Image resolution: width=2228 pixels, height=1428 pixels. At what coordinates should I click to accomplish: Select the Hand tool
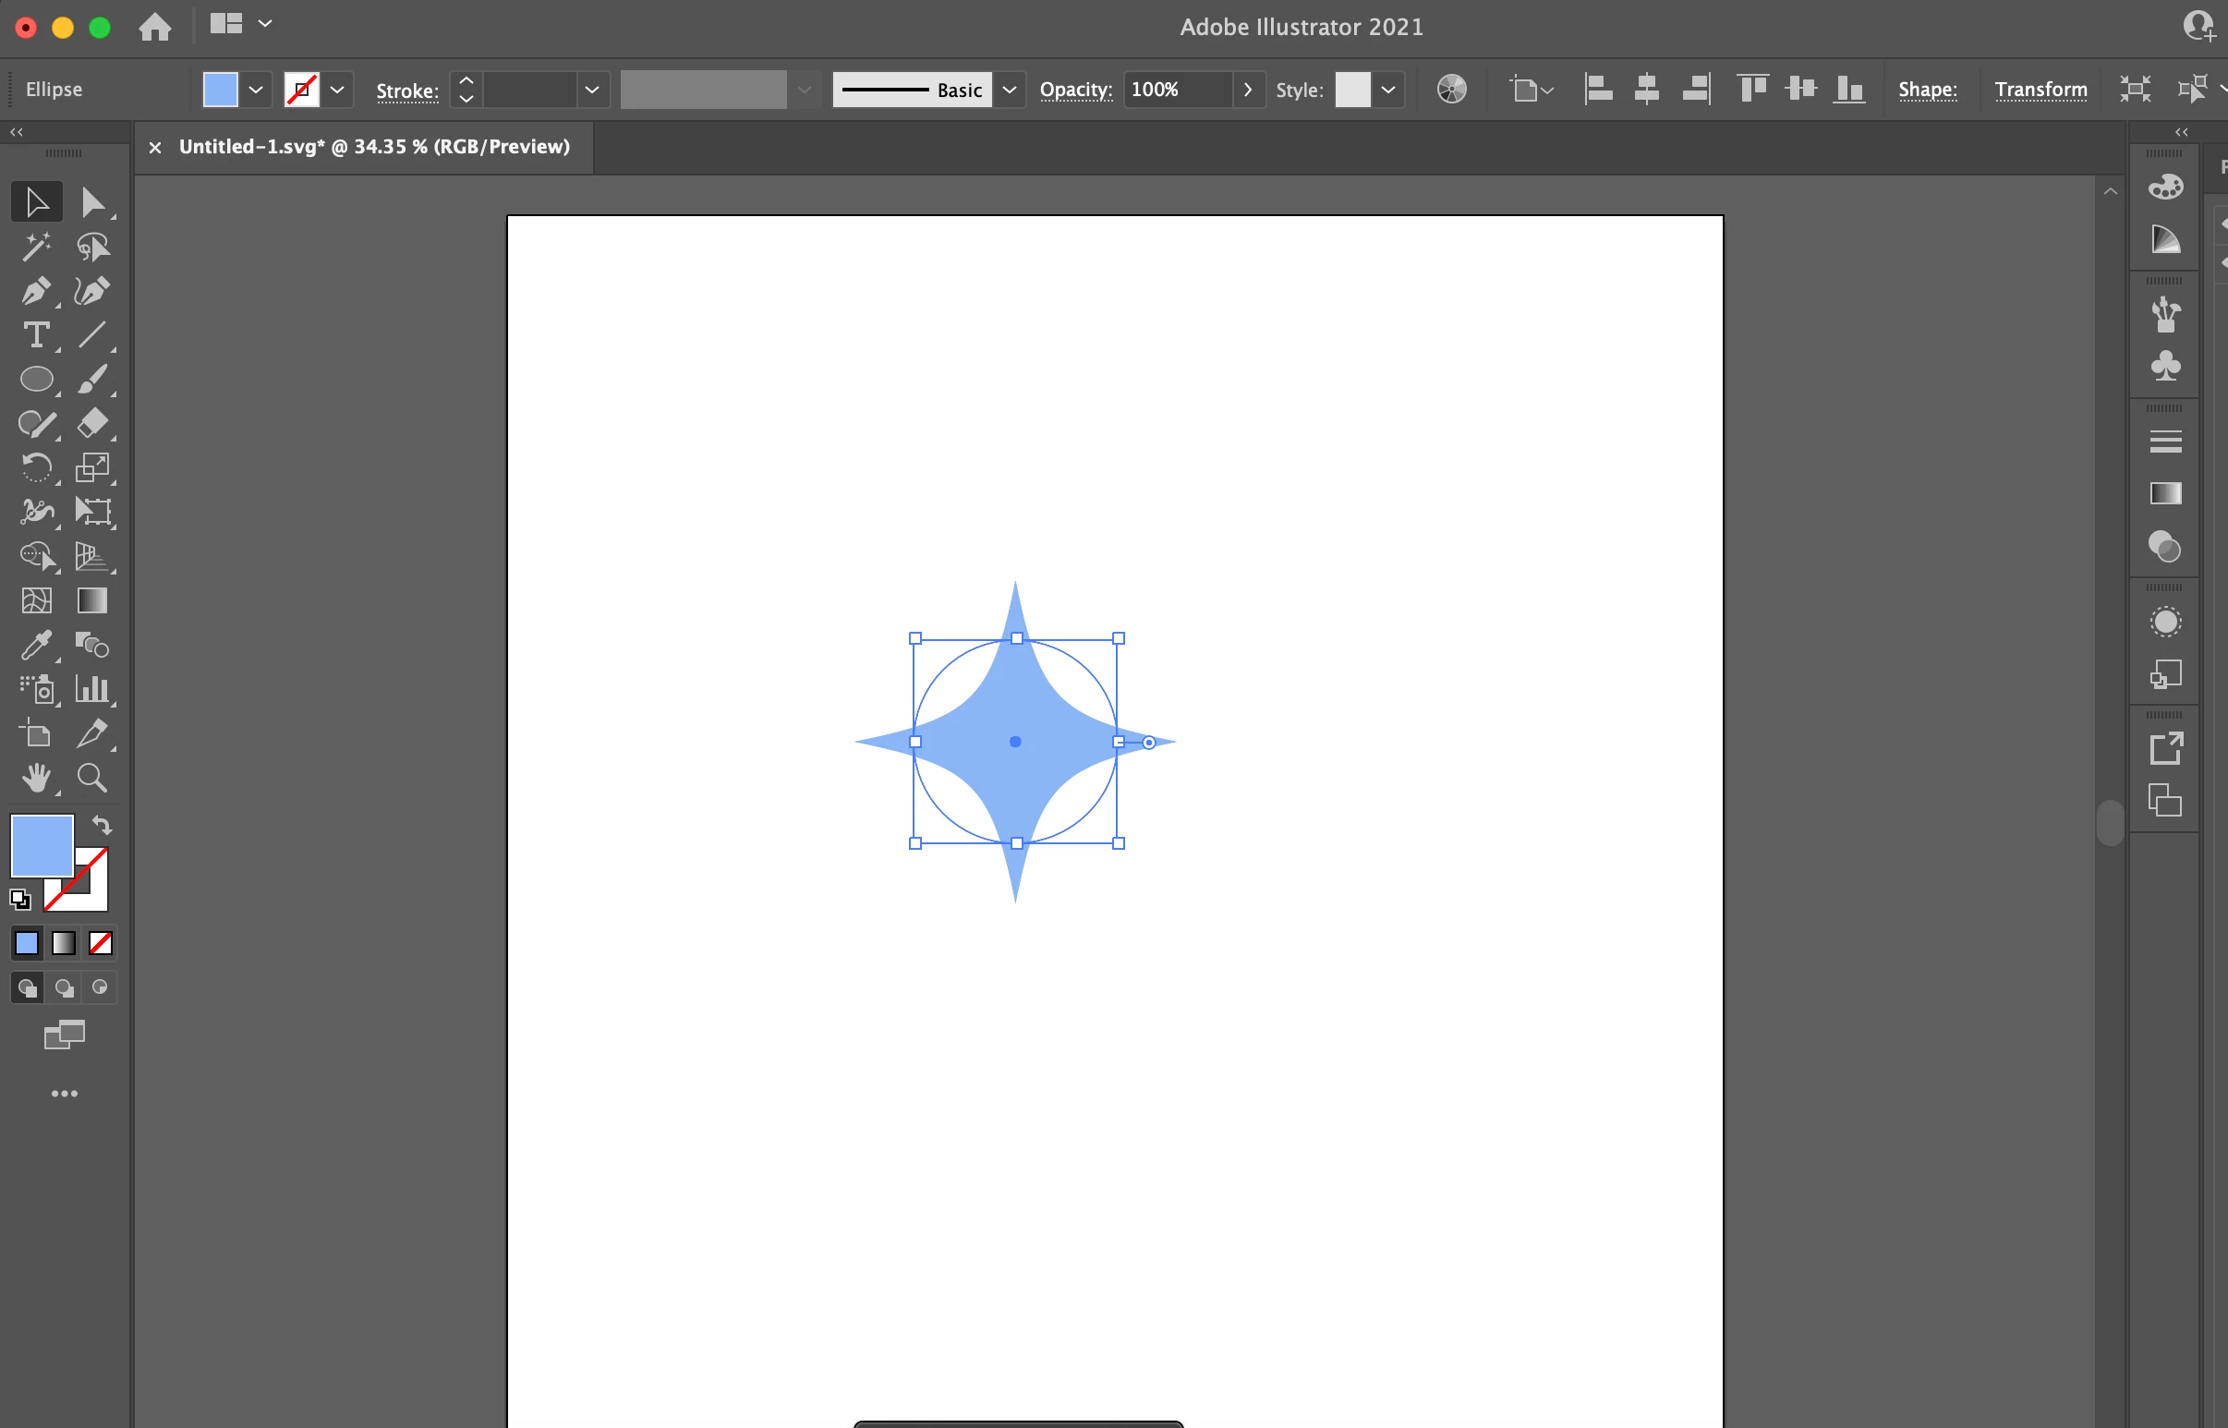35,778
